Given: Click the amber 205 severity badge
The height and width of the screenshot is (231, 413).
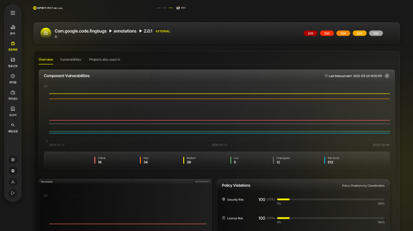Looking at the screenshot, I should (359, 34).
